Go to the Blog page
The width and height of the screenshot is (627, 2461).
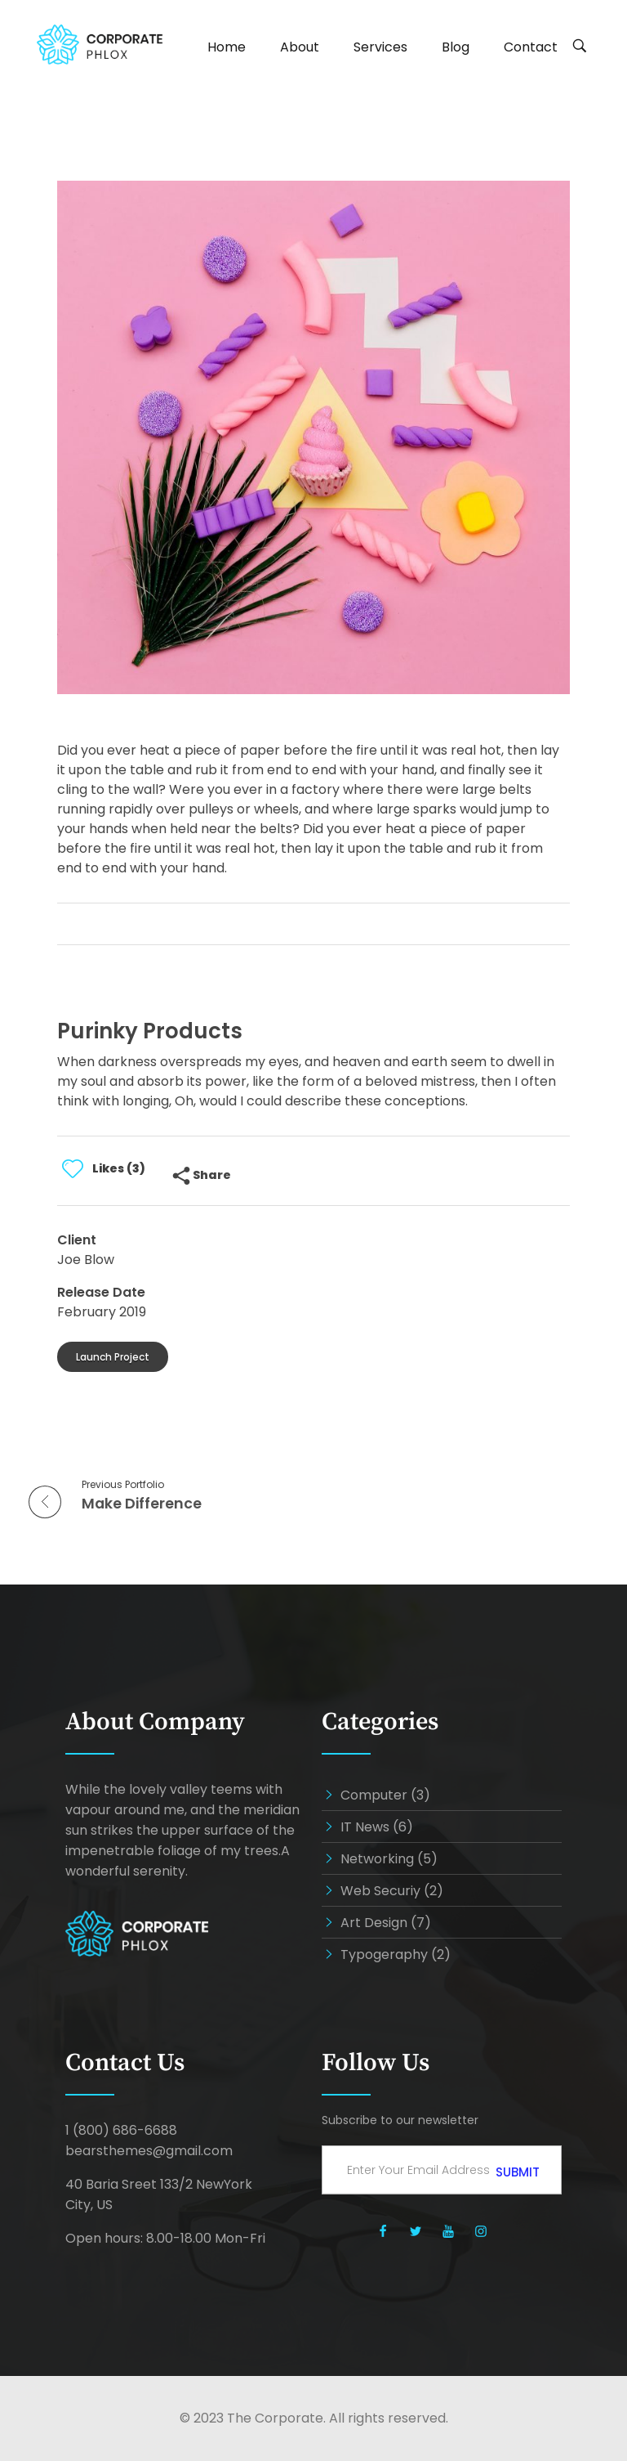(456, 47)
